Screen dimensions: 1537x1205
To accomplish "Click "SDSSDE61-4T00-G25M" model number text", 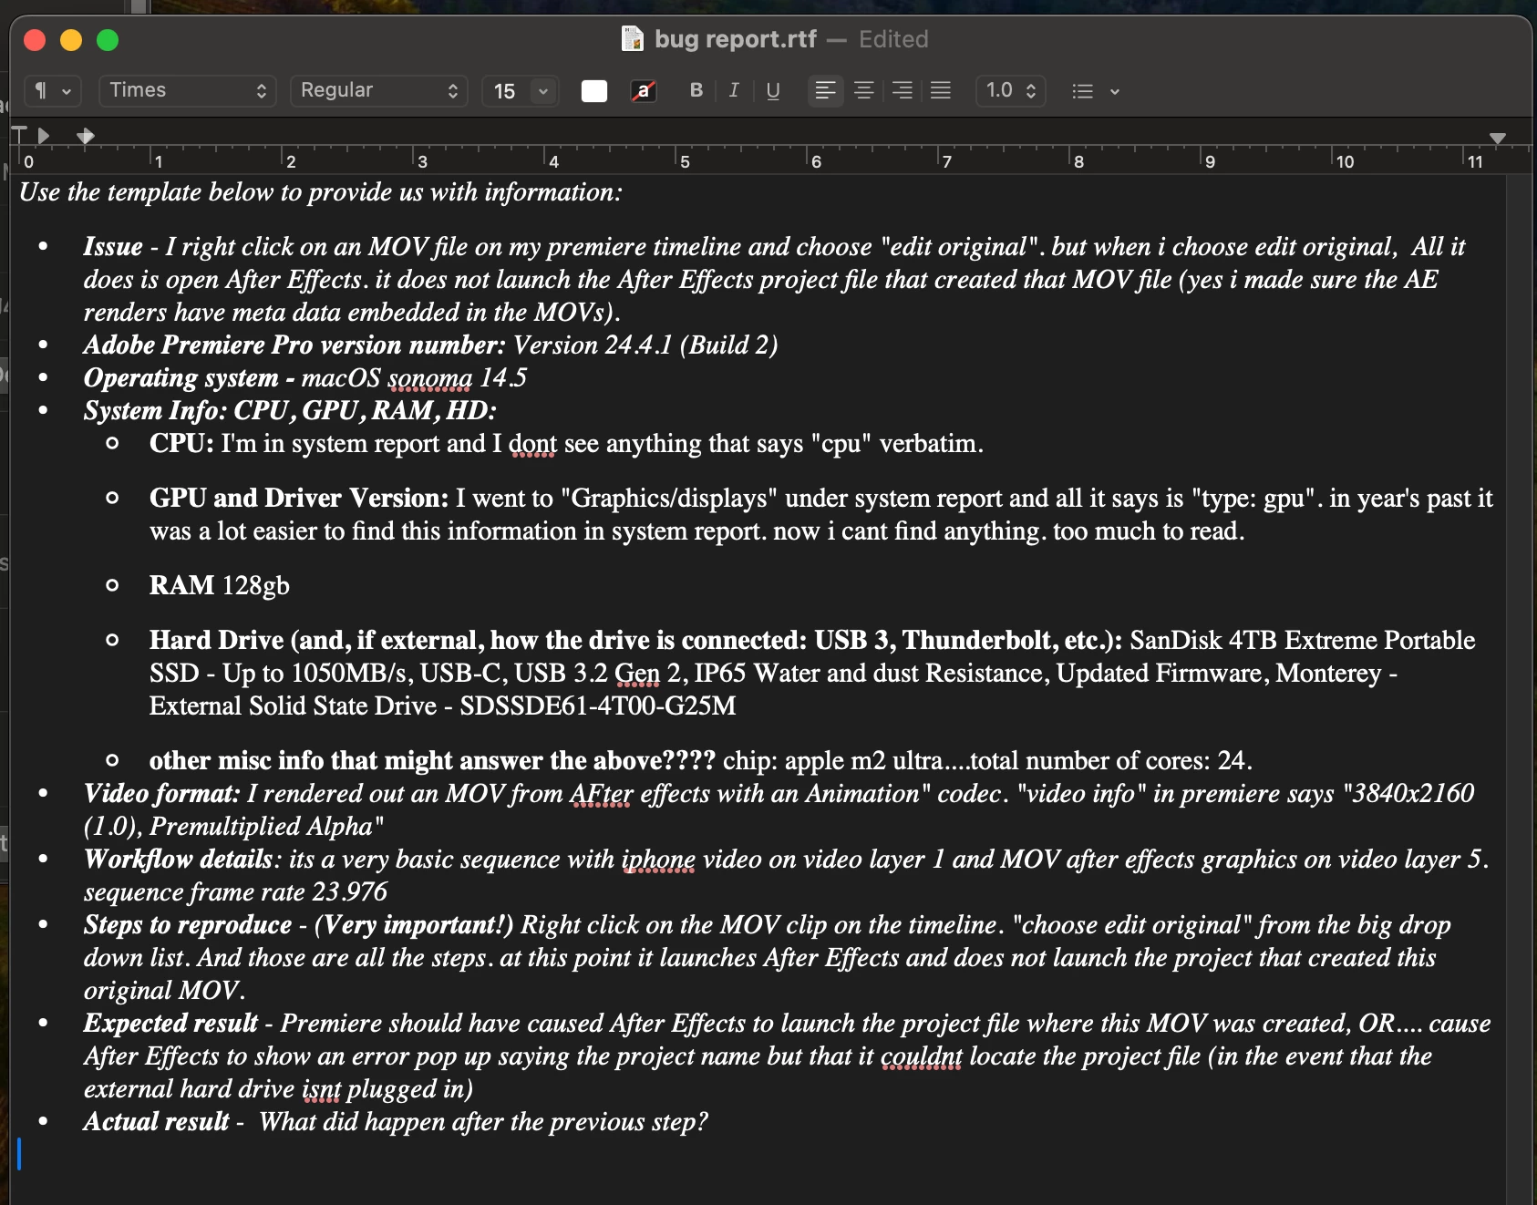I will [597, 705].
